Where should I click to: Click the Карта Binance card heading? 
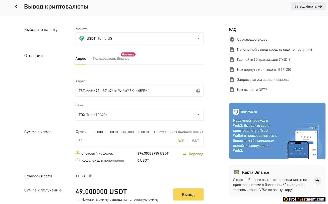coord(255,172)
